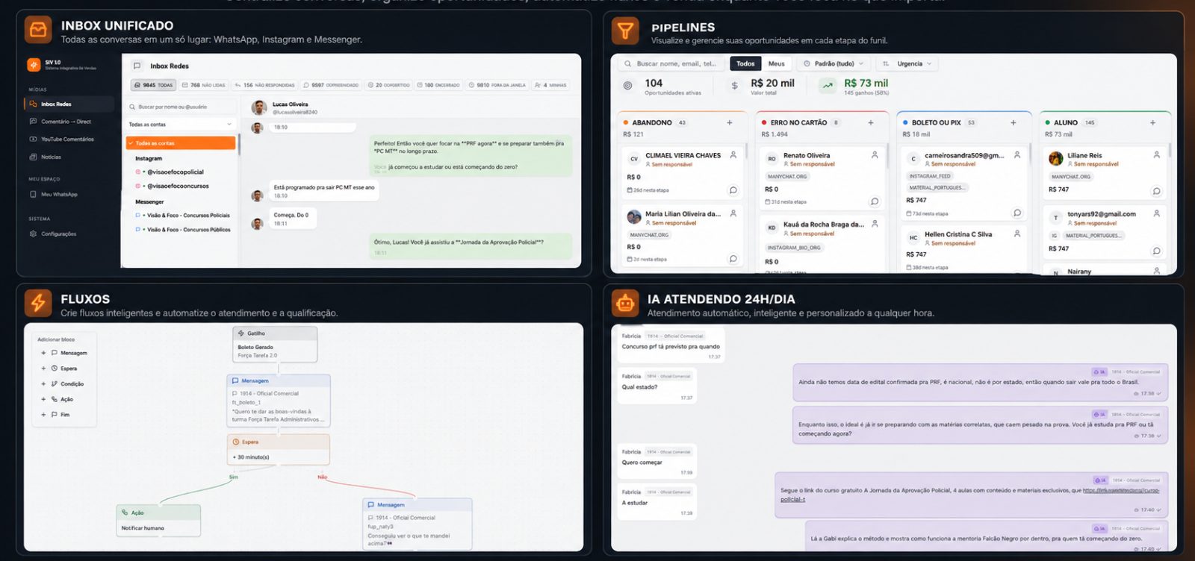Viewport: 1195px width, 561px height.
Task: Click the INSTAGRAM_BIO_ORG tag
Action: point(794,248)
